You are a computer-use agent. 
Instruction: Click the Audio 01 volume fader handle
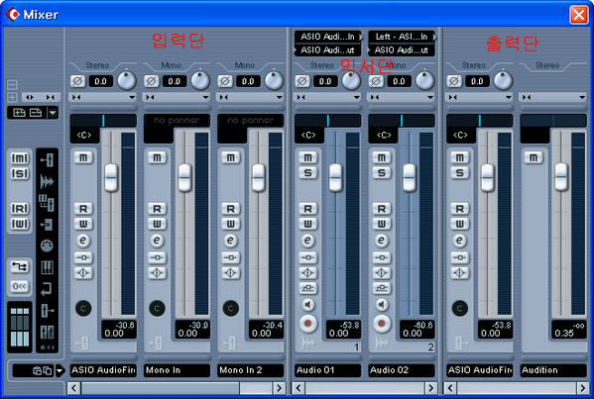(335, 177)
